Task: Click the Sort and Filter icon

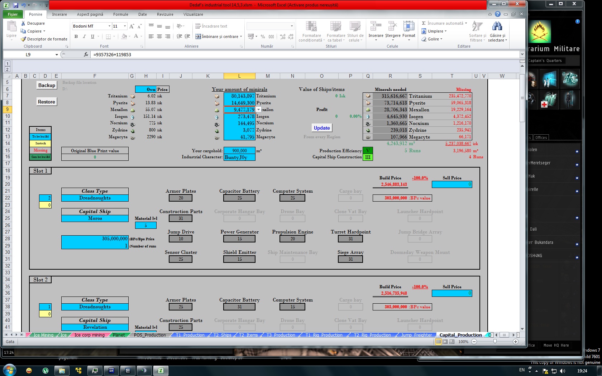Action: pyautogui.click(x=477, y=27)
